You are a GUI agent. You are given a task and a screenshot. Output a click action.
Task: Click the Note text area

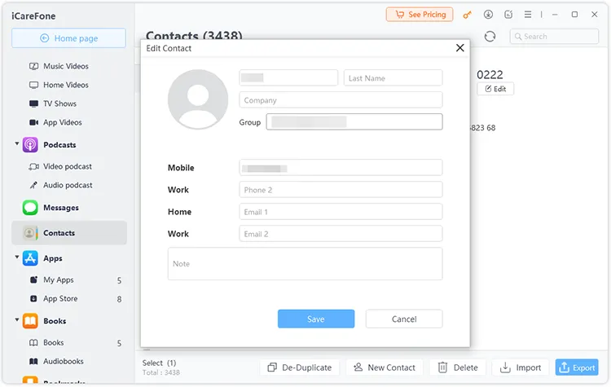coord(305,264)
